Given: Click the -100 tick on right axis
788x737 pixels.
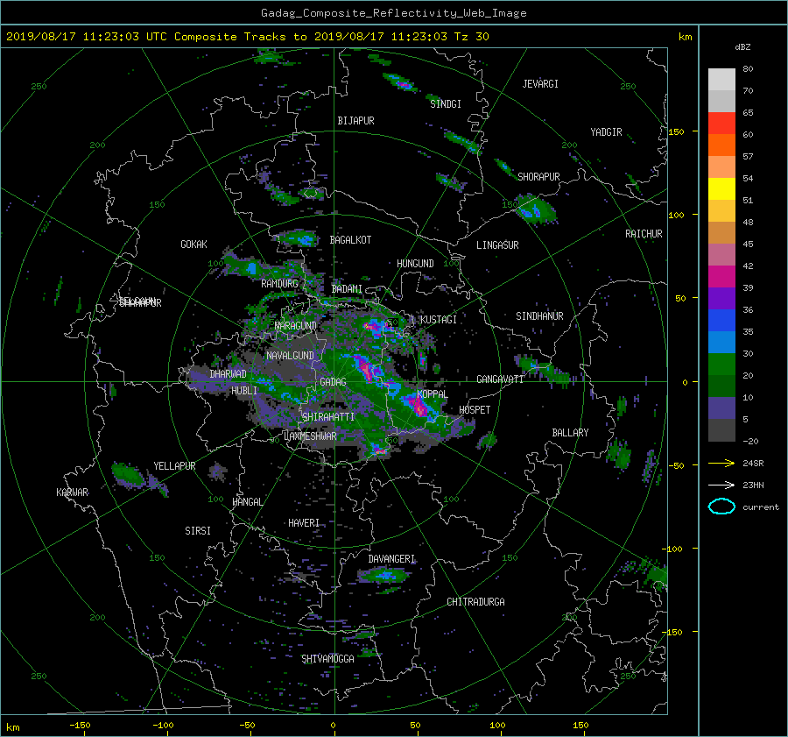Looking at the screenshot, I should click(674, 549).
